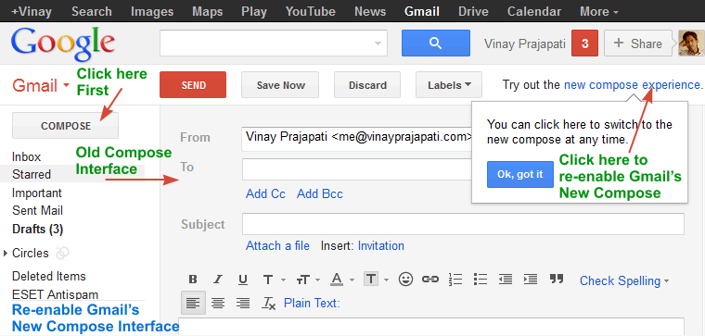Open the Circles link icon

pos(62,253)
